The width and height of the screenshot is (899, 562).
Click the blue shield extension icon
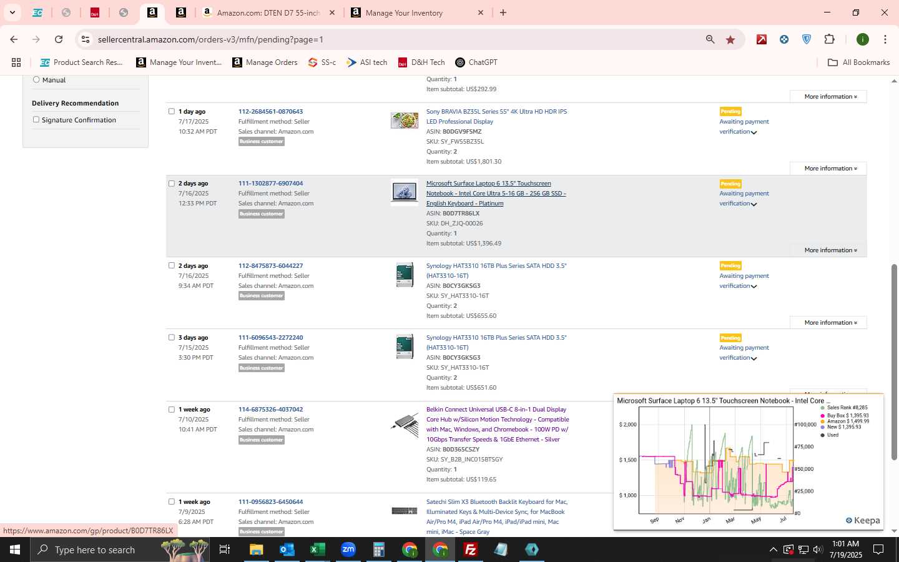click(x=807, y=39)
